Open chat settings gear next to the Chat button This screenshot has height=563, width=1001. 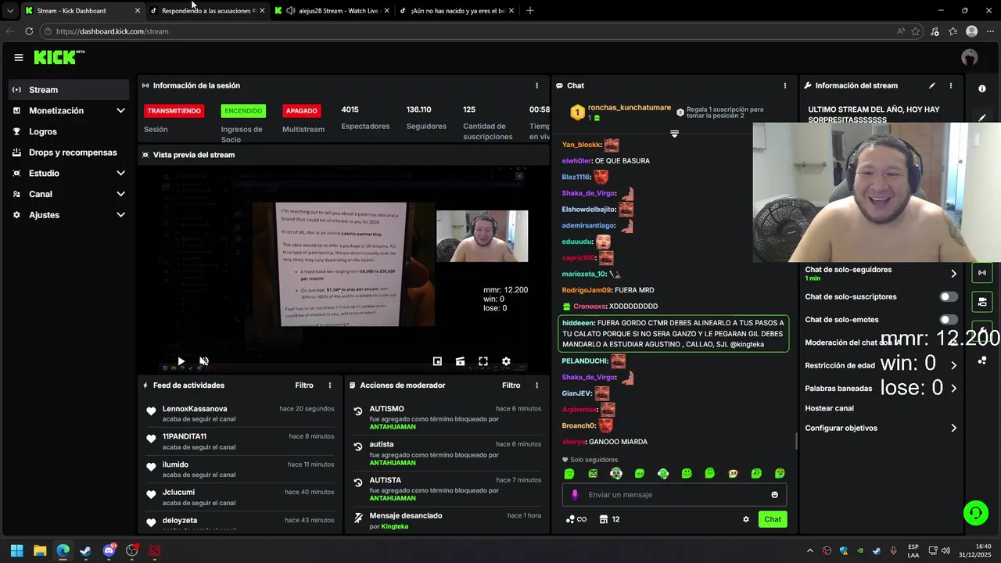coord(746,519)
